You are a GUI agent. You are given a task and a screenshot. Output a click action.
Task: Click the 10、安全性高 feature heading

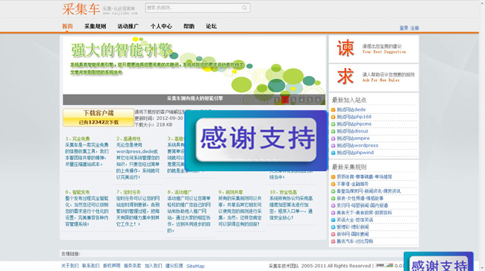coord(283,192)
